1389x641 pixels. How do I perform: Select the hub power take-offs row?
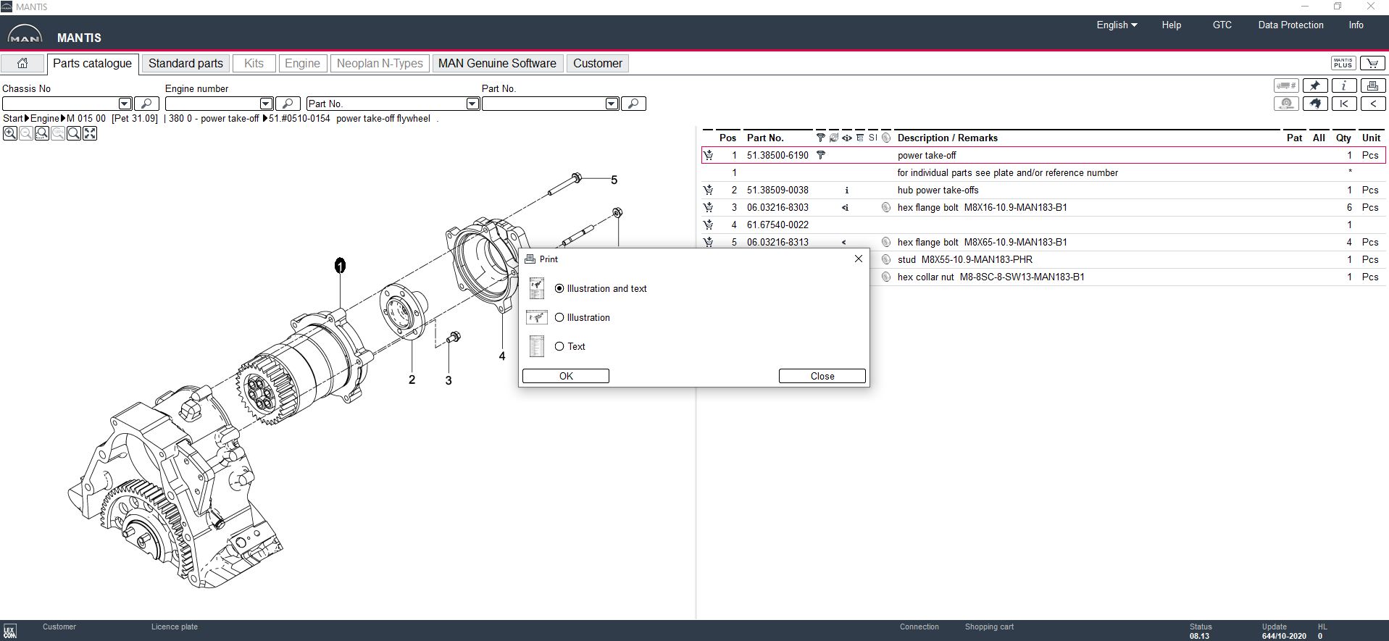(938, 190)
